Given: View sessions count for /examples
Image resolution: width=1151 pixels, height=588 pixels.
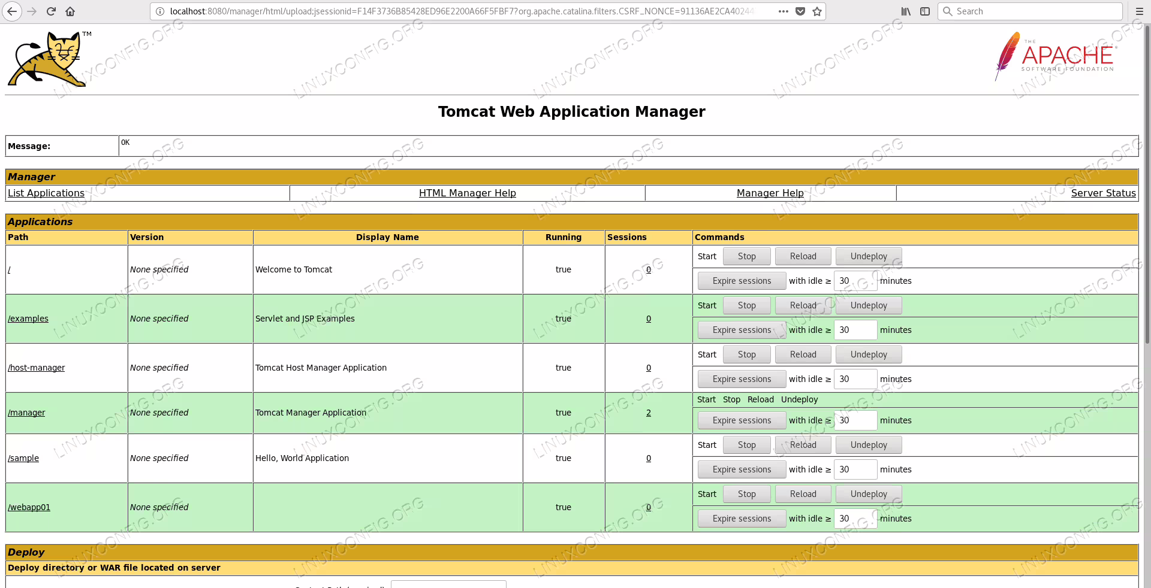Looking at the screenshot, I should (x=649, y=319).
